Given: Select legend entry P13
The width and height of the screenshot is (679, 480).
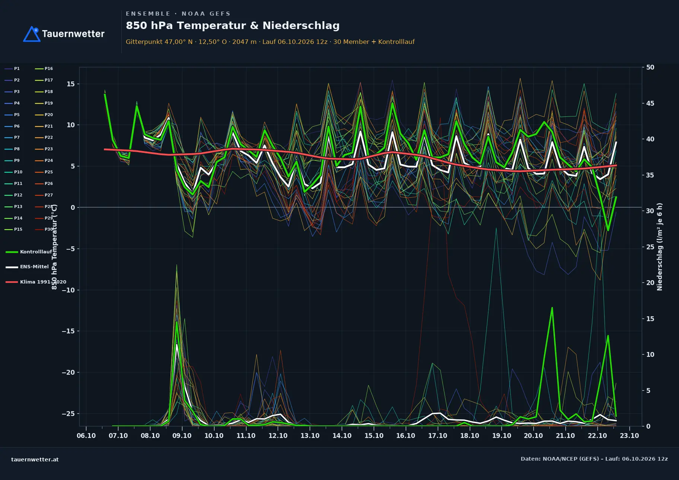Looking at the screenshot, I should 13,207.
